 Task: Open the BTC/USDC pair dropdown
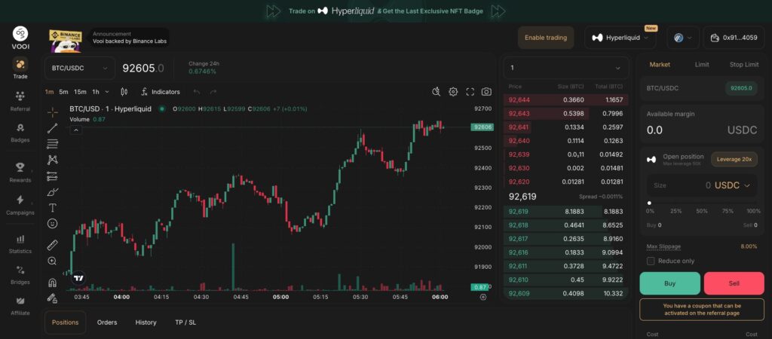(78, 68)
